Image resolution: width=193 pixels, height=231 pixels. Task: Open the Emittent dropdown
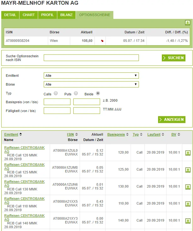[91, 76]
